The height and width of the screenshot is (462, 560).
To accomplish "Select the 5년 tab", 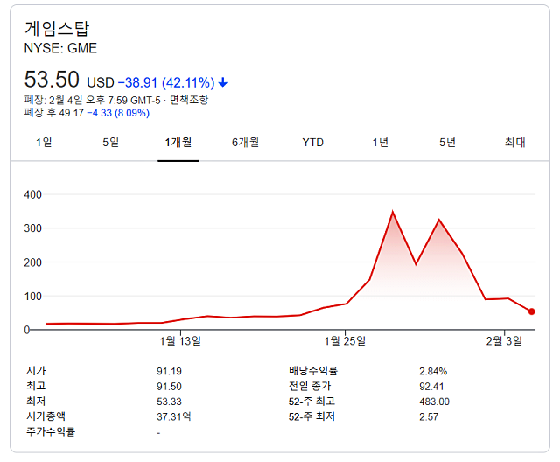I will [447, 143].
